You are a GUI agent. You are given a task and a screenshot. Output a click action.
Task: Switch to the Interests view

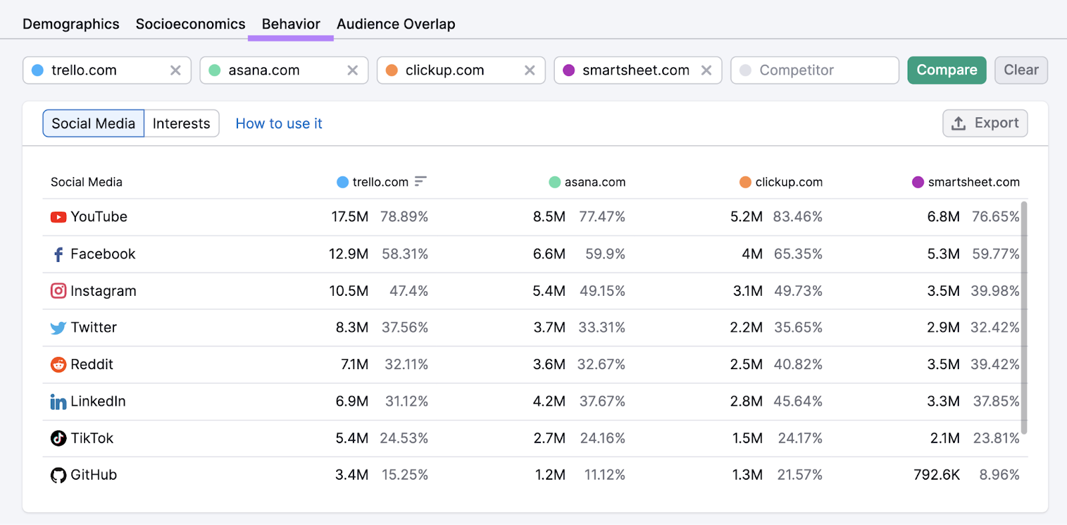click(181, 124)
